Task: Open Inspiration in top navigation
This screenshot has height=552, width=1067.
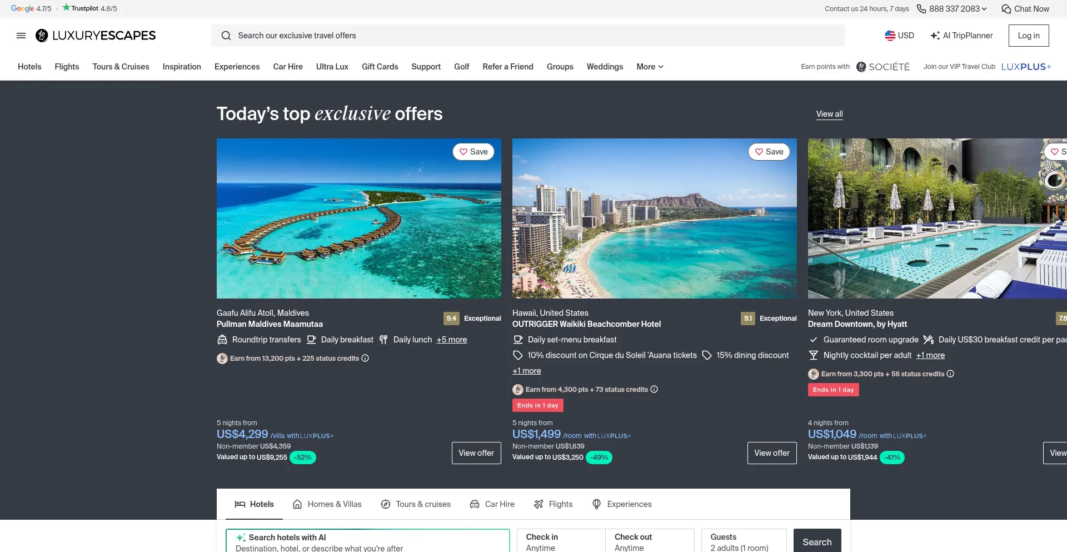Action: (182, 67)
